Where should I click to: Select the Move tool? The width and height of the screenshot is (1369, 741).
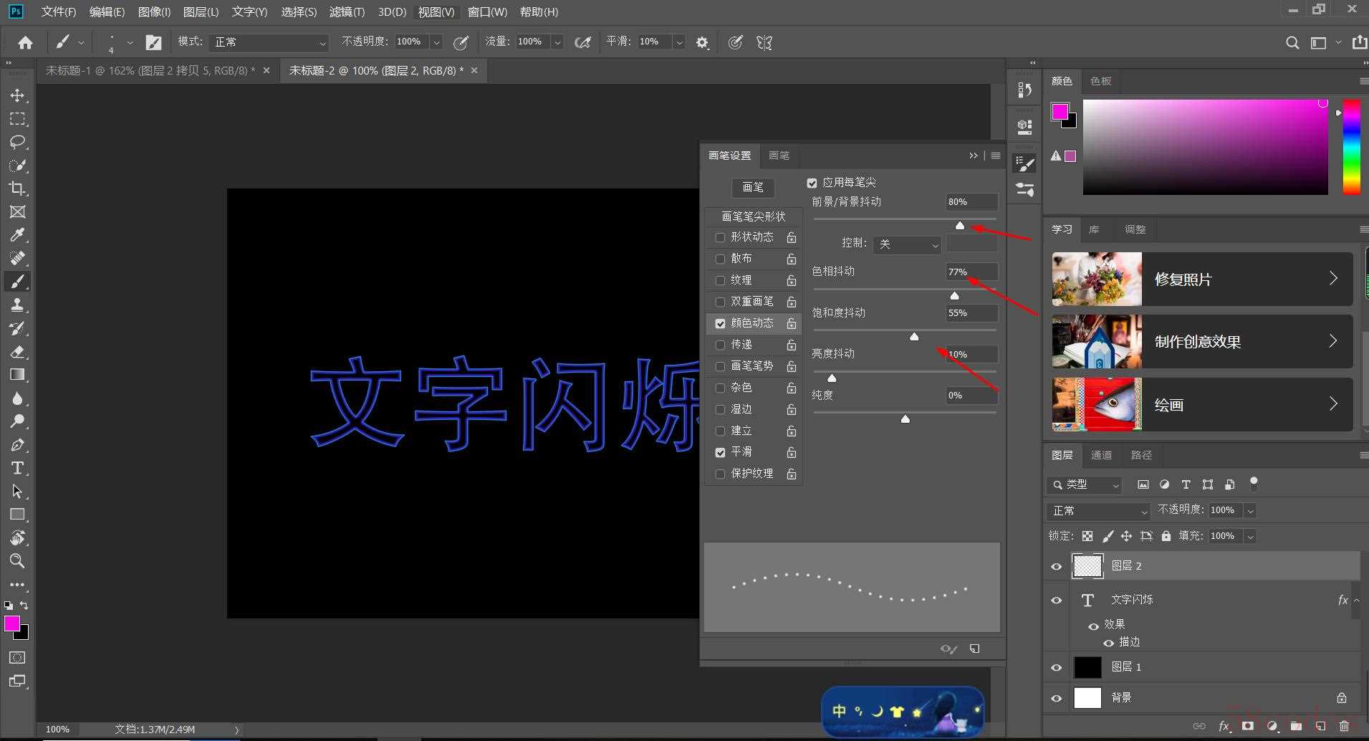[17, 95]
